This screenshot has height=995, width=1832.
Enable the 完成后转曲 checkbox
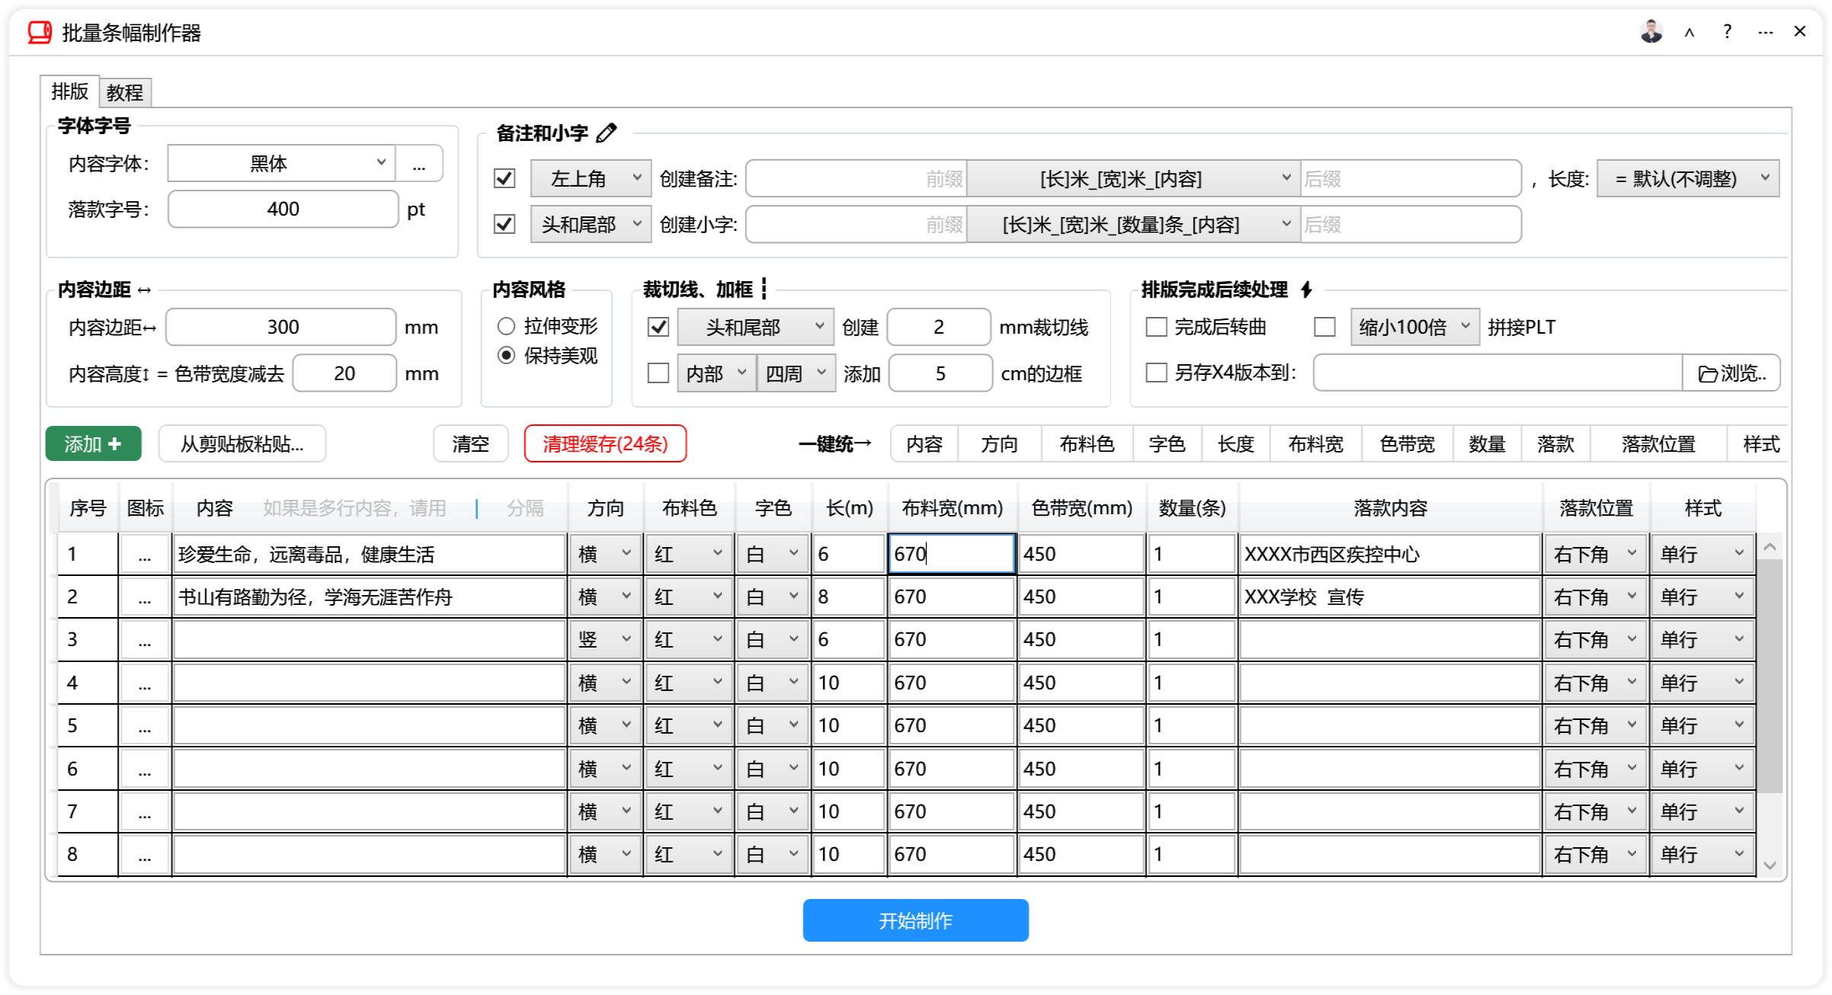[x=1155, y=327]
